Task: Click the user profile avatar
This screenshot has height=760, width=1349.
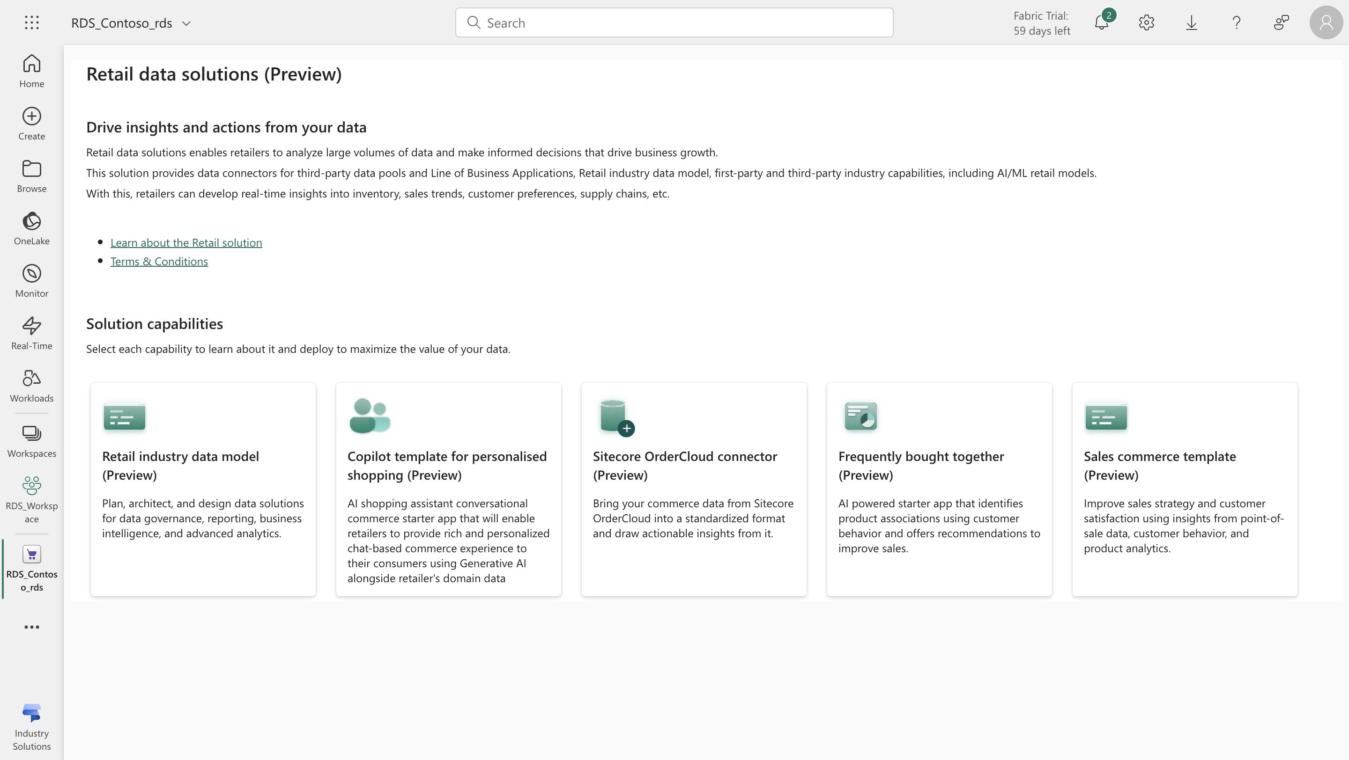Action: [1326, 22]
